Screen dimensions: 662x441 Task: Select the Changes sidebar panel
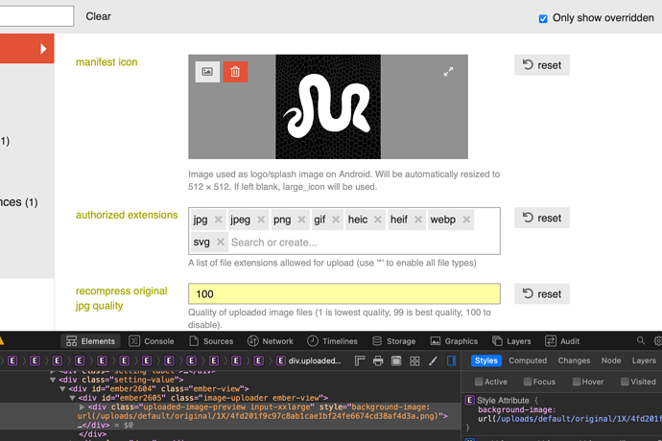[574, 360]
